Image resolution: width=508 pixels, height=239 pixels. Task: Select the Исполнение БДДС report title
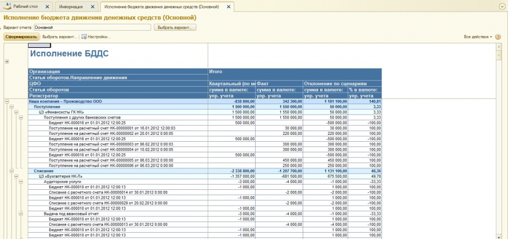(x=69, y=54)
